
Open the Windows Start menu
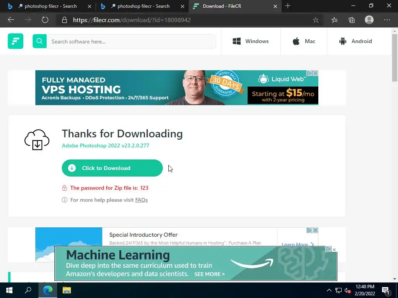(9, 290)
